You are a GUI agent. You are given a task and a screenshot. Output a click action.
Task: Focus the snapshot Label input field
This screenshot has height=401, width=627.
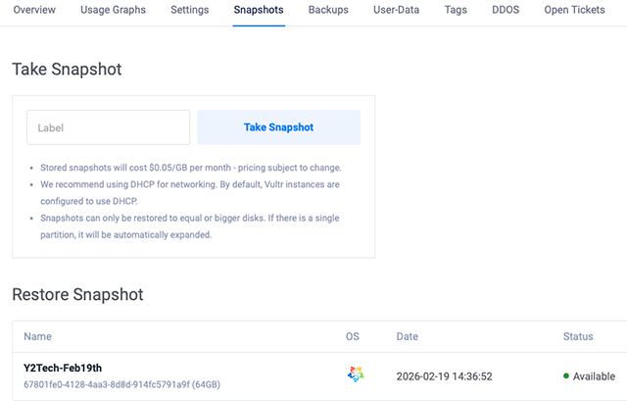pos(109,127)
